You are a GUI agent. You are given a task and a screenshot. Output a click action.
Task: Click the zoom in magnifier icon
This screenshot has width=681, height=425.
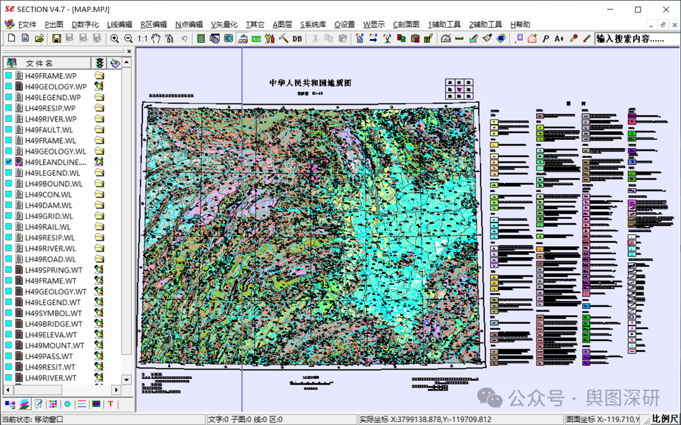pyautogui.click(x=115, y=38)
